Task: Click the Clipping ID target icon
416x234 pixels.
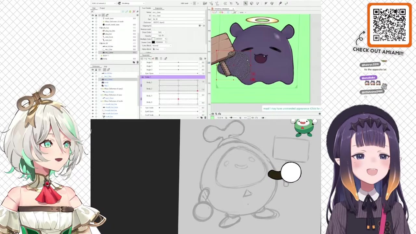Action: pos(204,26)
